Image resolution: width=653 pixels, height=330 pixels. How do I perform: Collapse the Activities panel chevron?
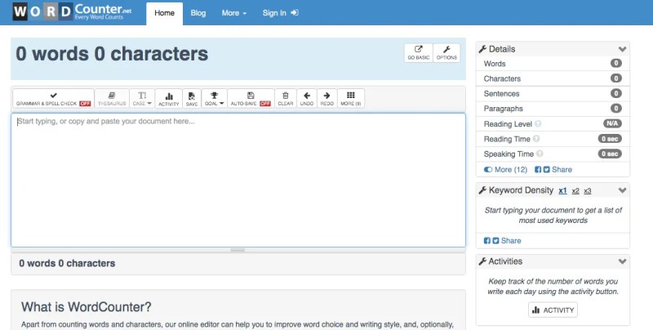622,261
